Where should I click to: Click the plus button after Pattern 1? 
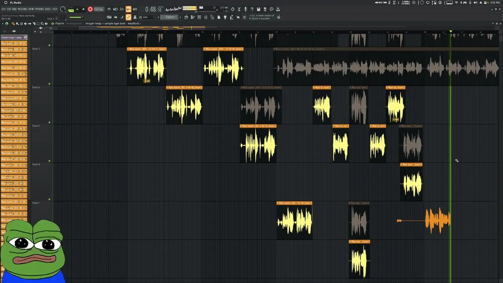(180, 17)
